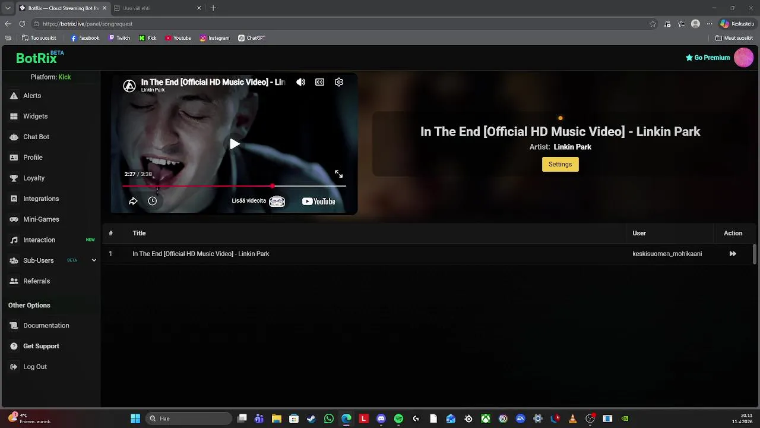Open the user avatar menu

743,58
